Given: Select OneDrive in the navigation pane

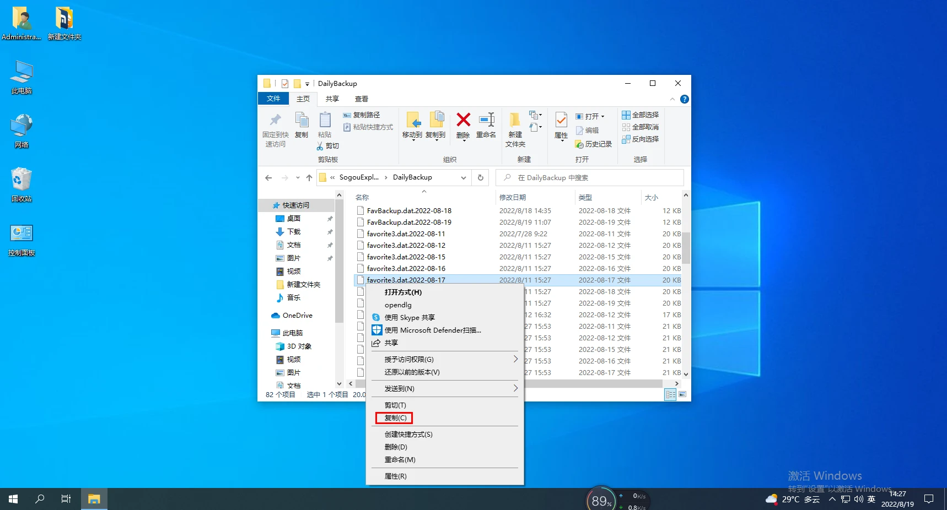Looking at the screenshot, I should [297, 316].
